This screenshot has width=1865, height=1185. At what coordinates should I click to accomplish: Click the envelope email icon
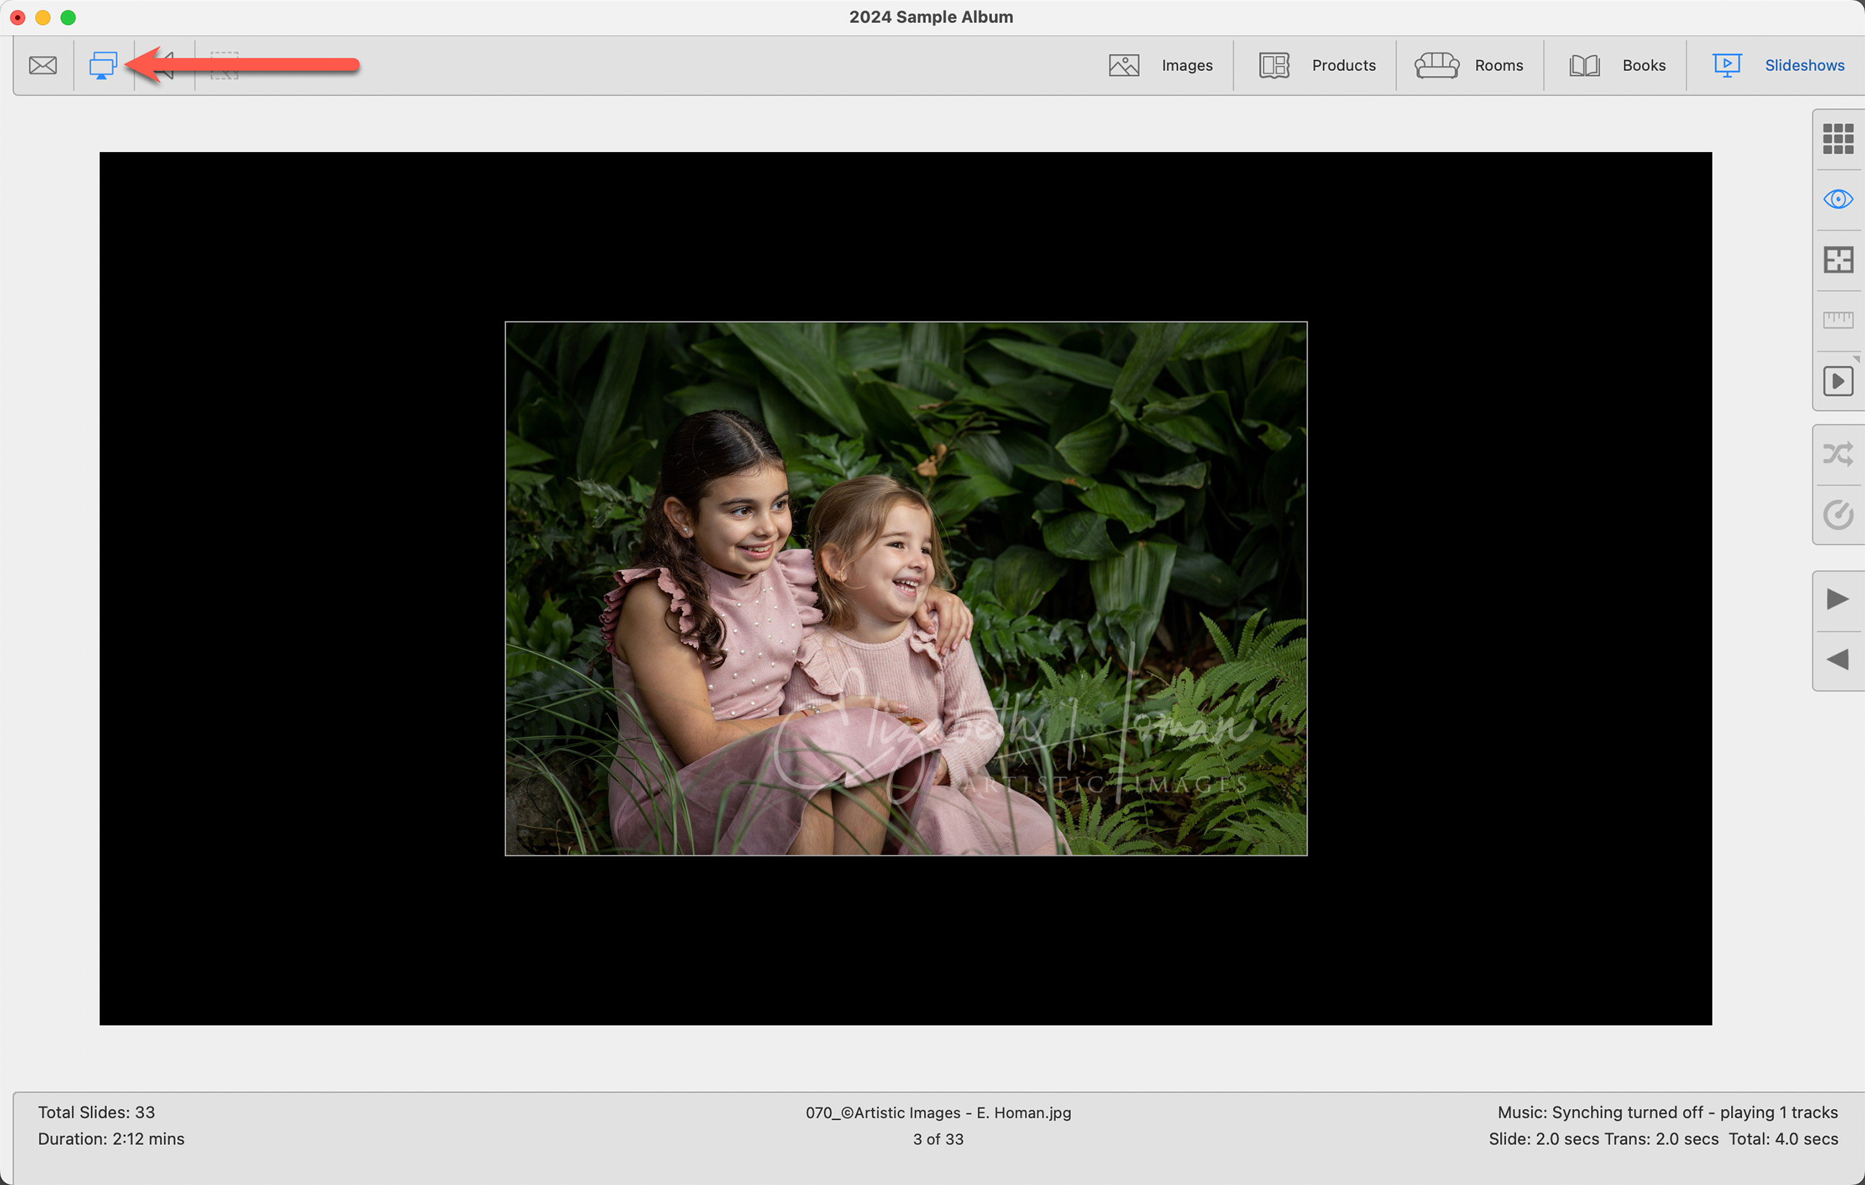[x=42, y=66]
